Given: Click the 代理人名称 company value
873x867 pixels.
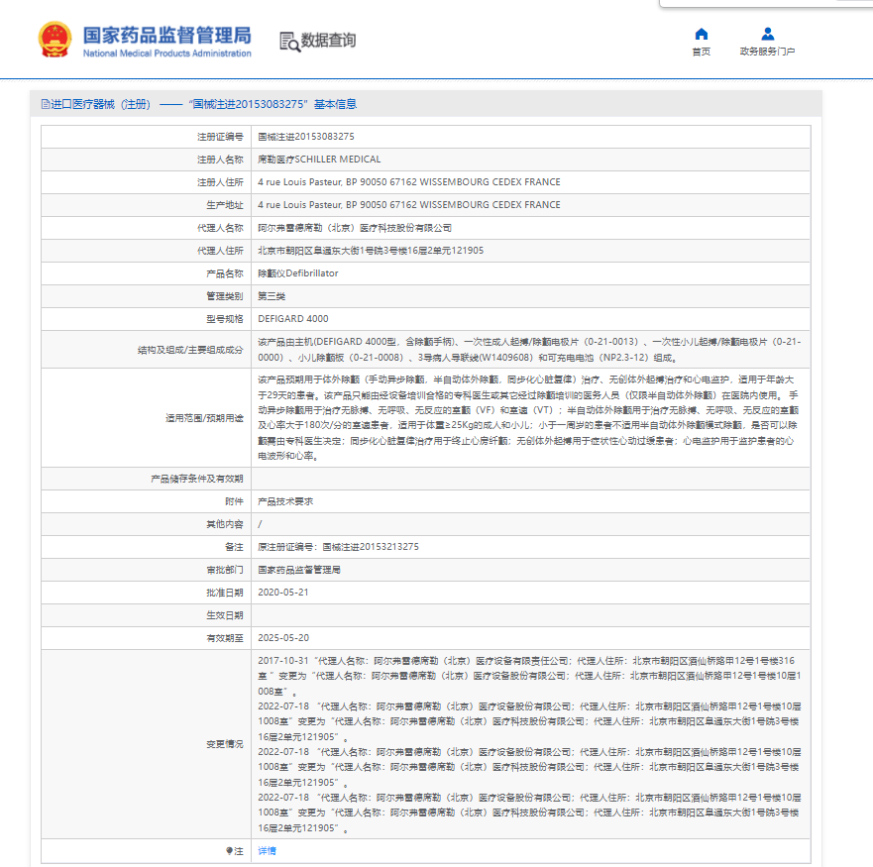Looking at the screenshot, I should tap(355, 228).
